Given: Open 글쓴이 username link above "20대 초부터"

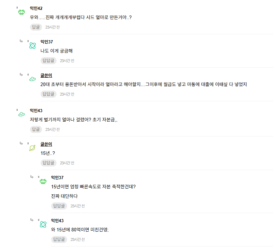Looking at the screenshot, I should click(46, 75).
